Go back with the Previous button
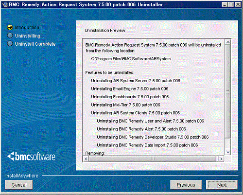The height and width of the screenshot is (195, 243). coord(186,185)
